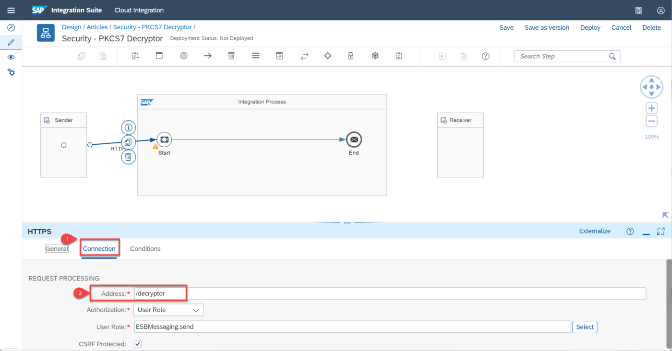Open the Discover compass icon in sidebar
The width and height of the screenshot is (672, 351).
coord(11,28)
